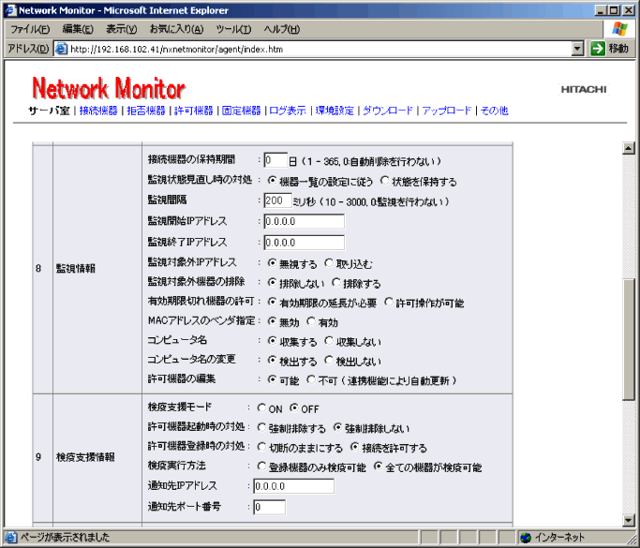The image size is (640, 548).
Task: Select 有効期限の延長が必要 radio button
Action: (272, 302)
